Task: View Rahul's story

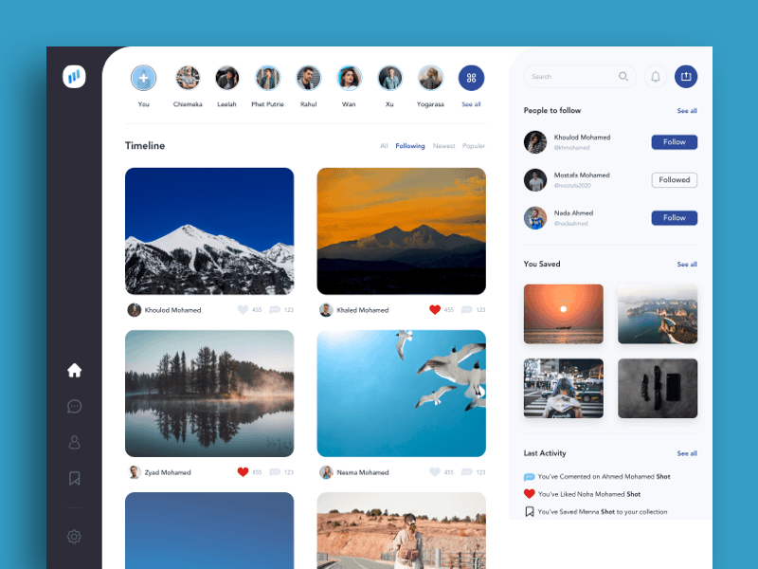Action: [x=309, y=78]
